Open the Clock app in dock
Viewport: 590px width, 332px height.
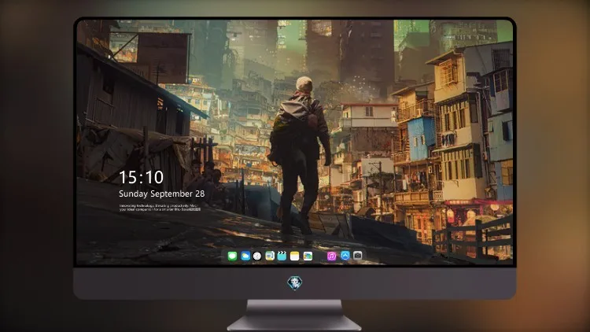(x=257, y=256)
